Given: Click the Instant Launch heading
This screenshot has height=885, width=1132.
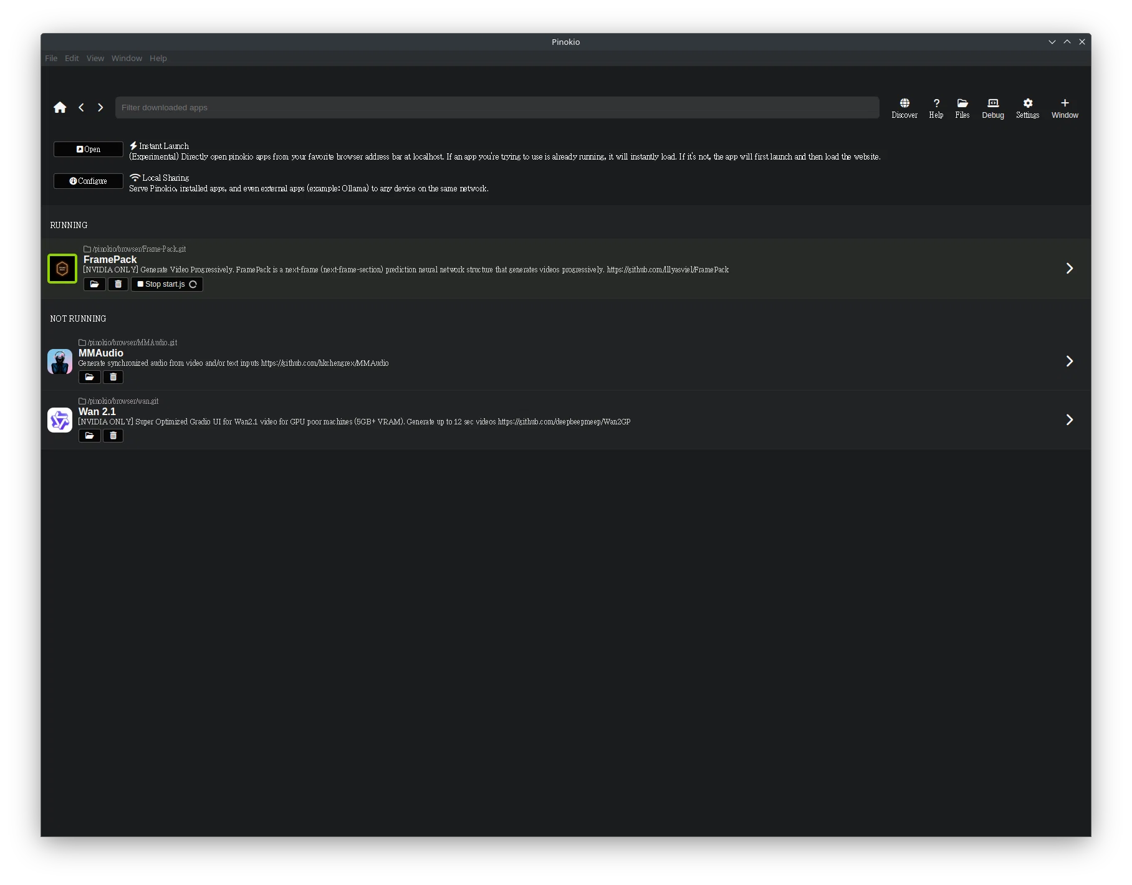Looking at the screenshot, I should 163,146.
